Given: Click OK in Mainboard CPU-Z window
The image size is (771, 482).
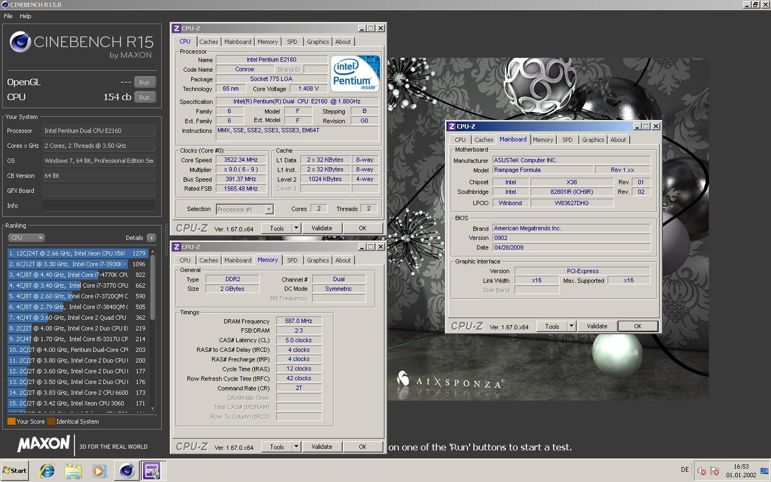Looking at the screenshot, I should 638,326.
